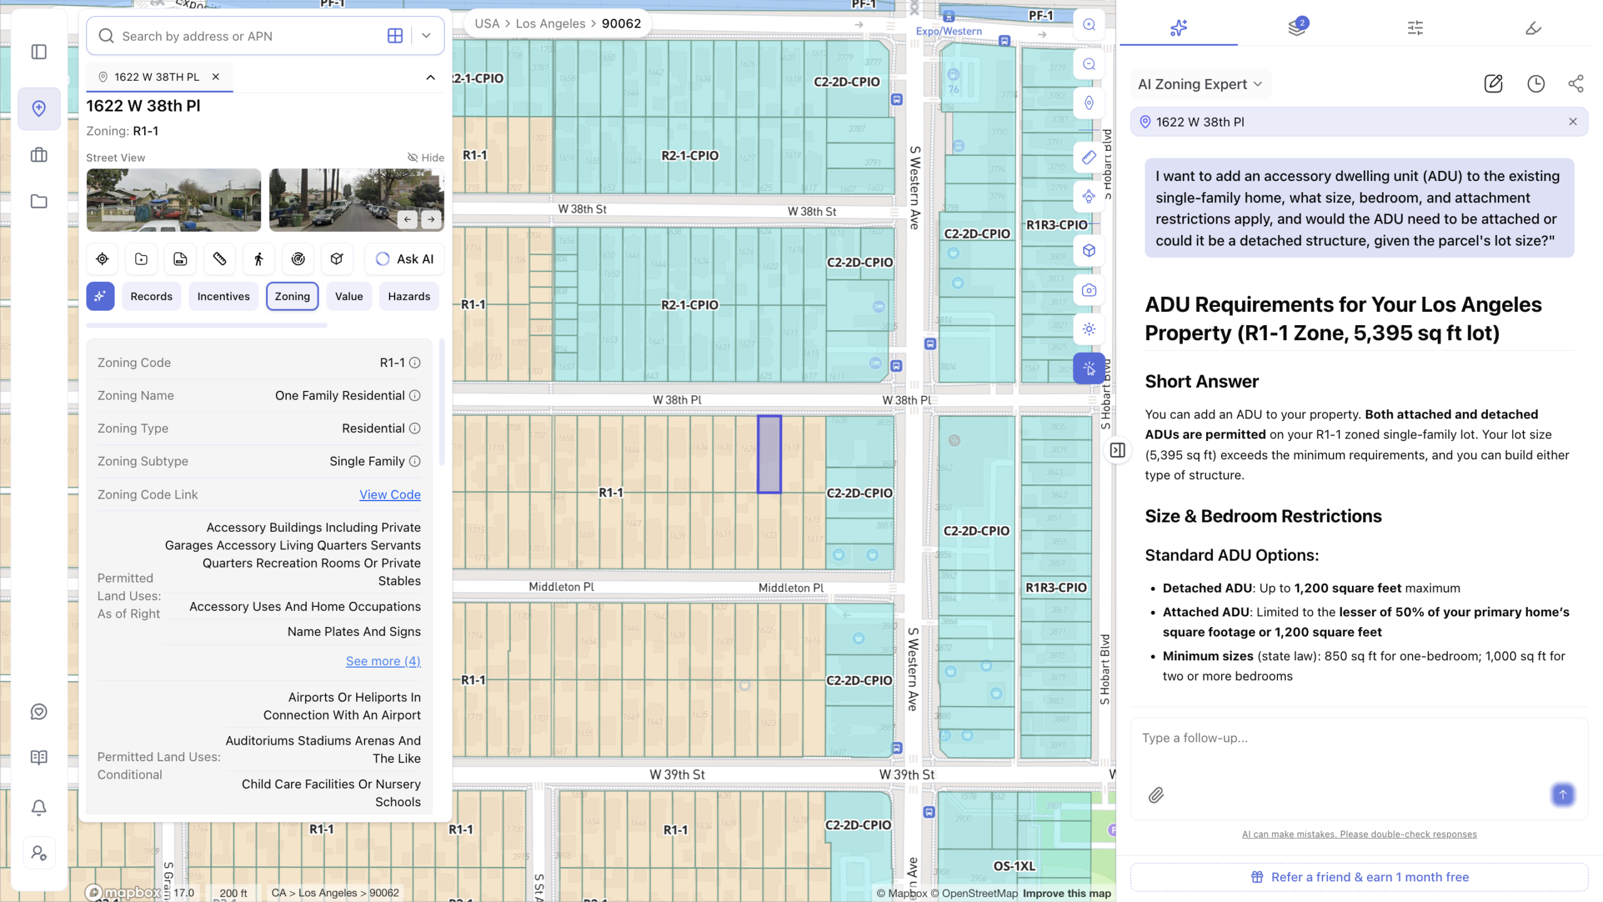The image size is (1603, 902).
Task: Close the 1622 W 38TH PL tab
Action: (x=215, y=76)
